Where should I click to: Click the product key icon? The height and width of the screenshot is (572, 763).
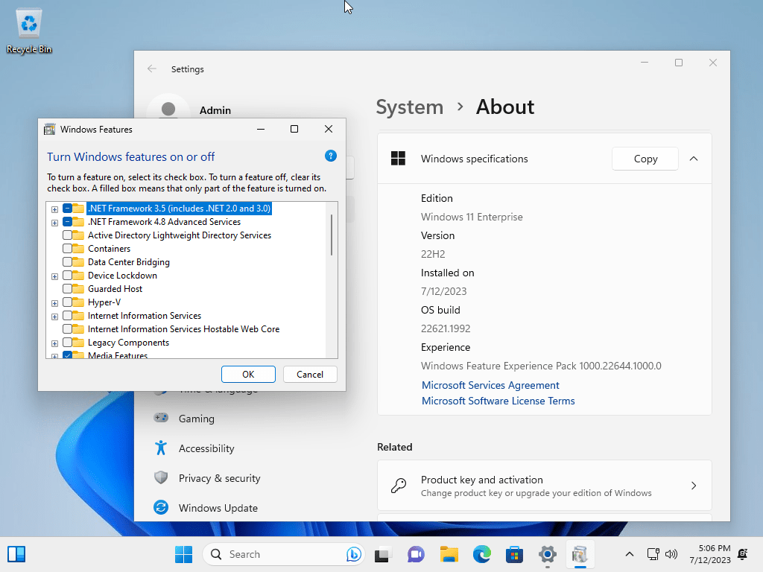tap(399, 486)
